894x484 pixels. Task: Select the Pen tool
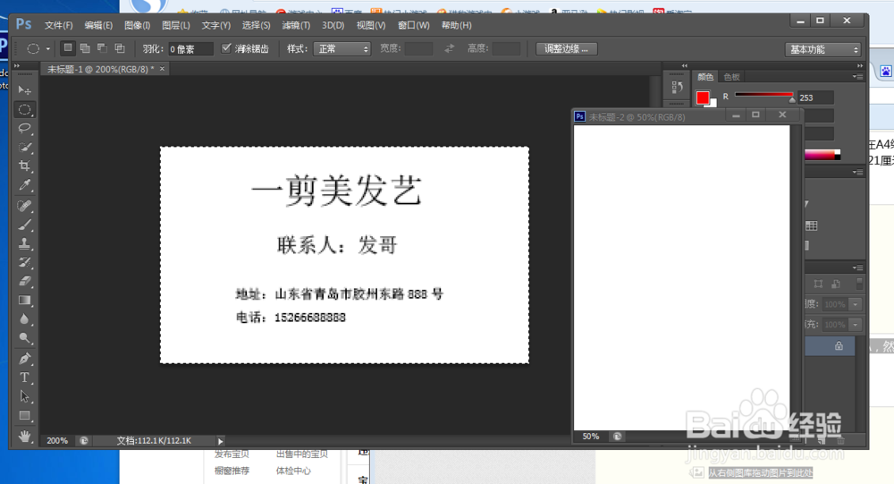pos(24,359)
